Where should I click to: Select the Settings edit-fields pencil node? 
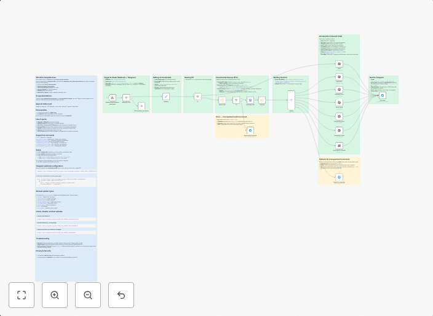click(166, 97)
